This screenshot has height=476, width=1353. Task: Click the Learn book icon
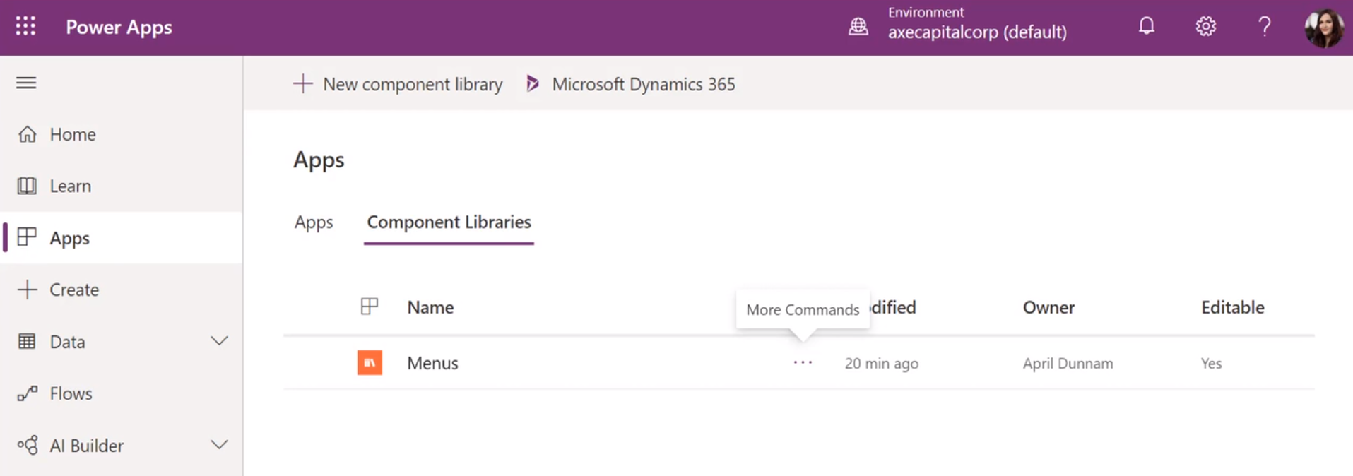(27, 186)
